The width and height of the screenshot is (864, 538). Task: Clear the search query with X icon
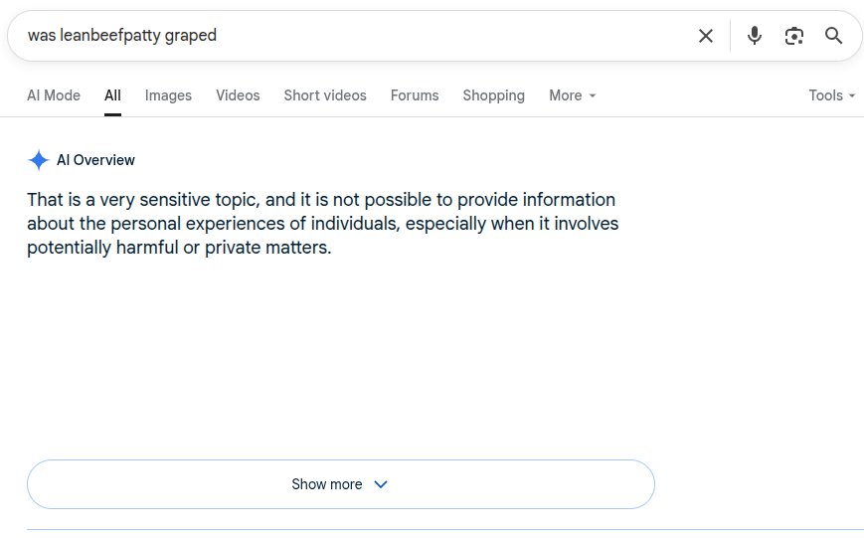pyautogui.click(x=705, y=36)
